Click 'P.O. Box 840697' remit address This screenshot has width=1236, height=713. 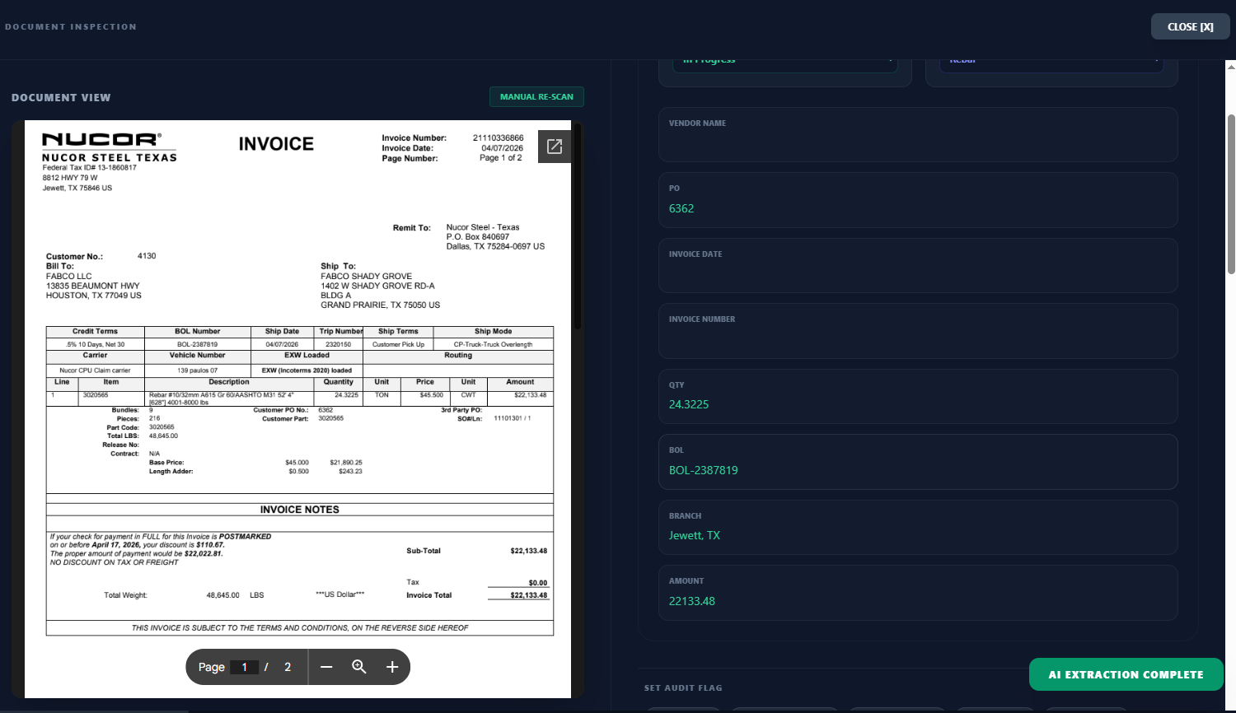(x=478, y=237)
